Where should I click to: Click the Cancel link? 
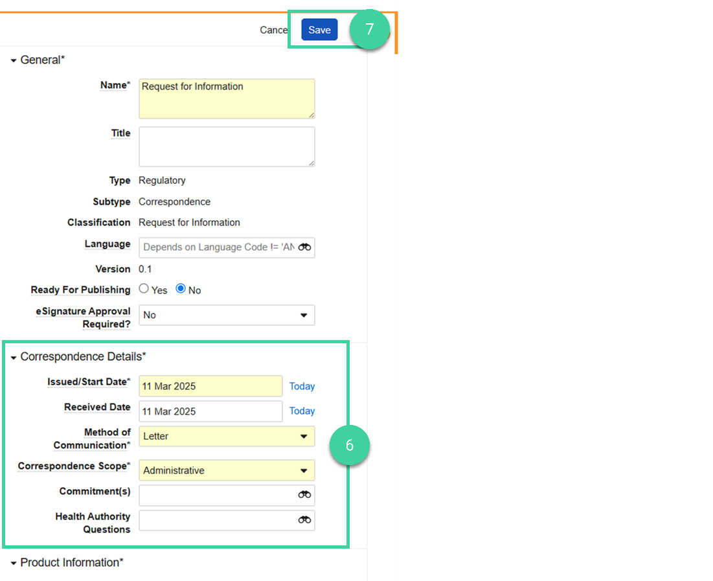click(x=274, y=30)
